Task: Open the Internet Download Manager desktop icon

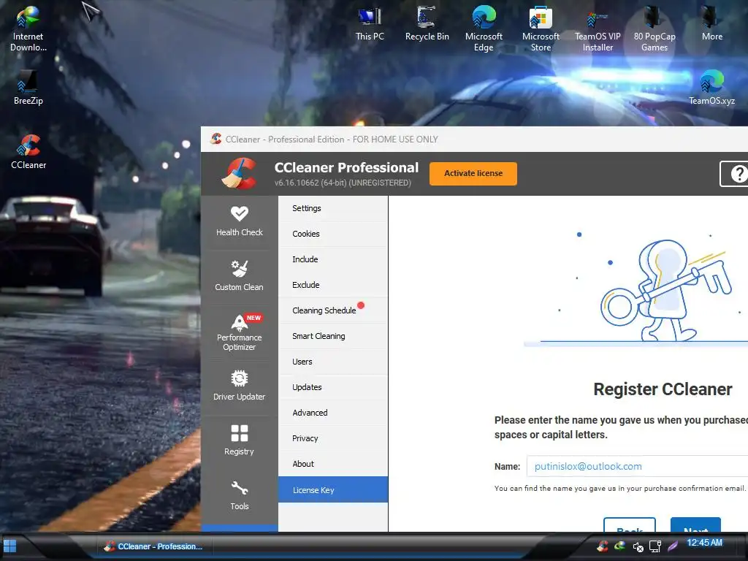Action: 28,28
